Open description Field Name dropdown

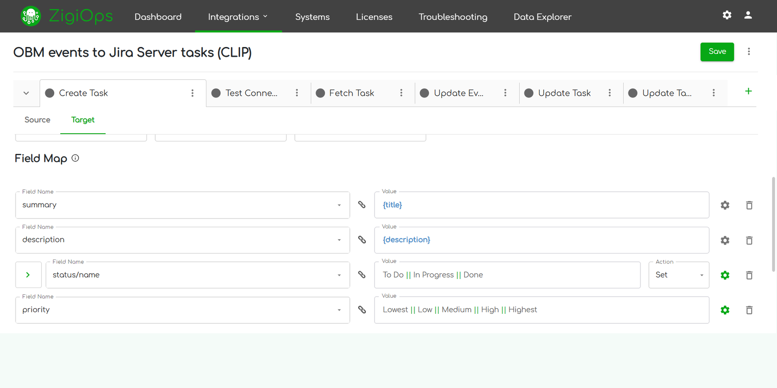pyautogui.click(x=183, y=240)
